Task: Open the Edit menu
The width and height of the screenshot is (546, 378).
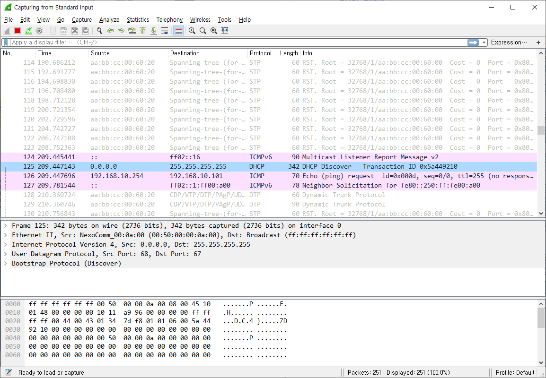Action: 25,20
